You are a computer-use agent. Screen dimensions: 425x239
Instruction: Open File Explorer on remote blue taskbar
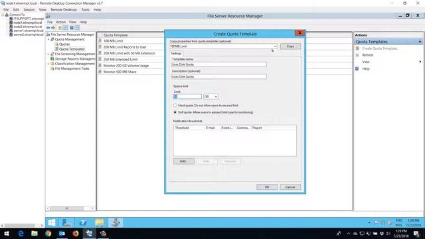[x=100, y=223]
